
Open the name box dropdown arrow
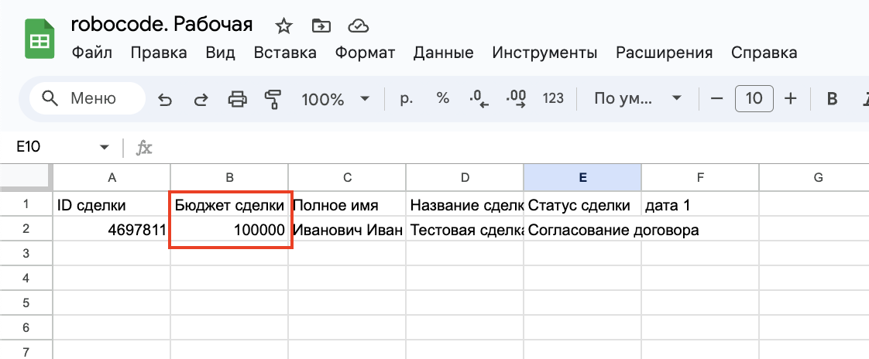pos(104,147)
